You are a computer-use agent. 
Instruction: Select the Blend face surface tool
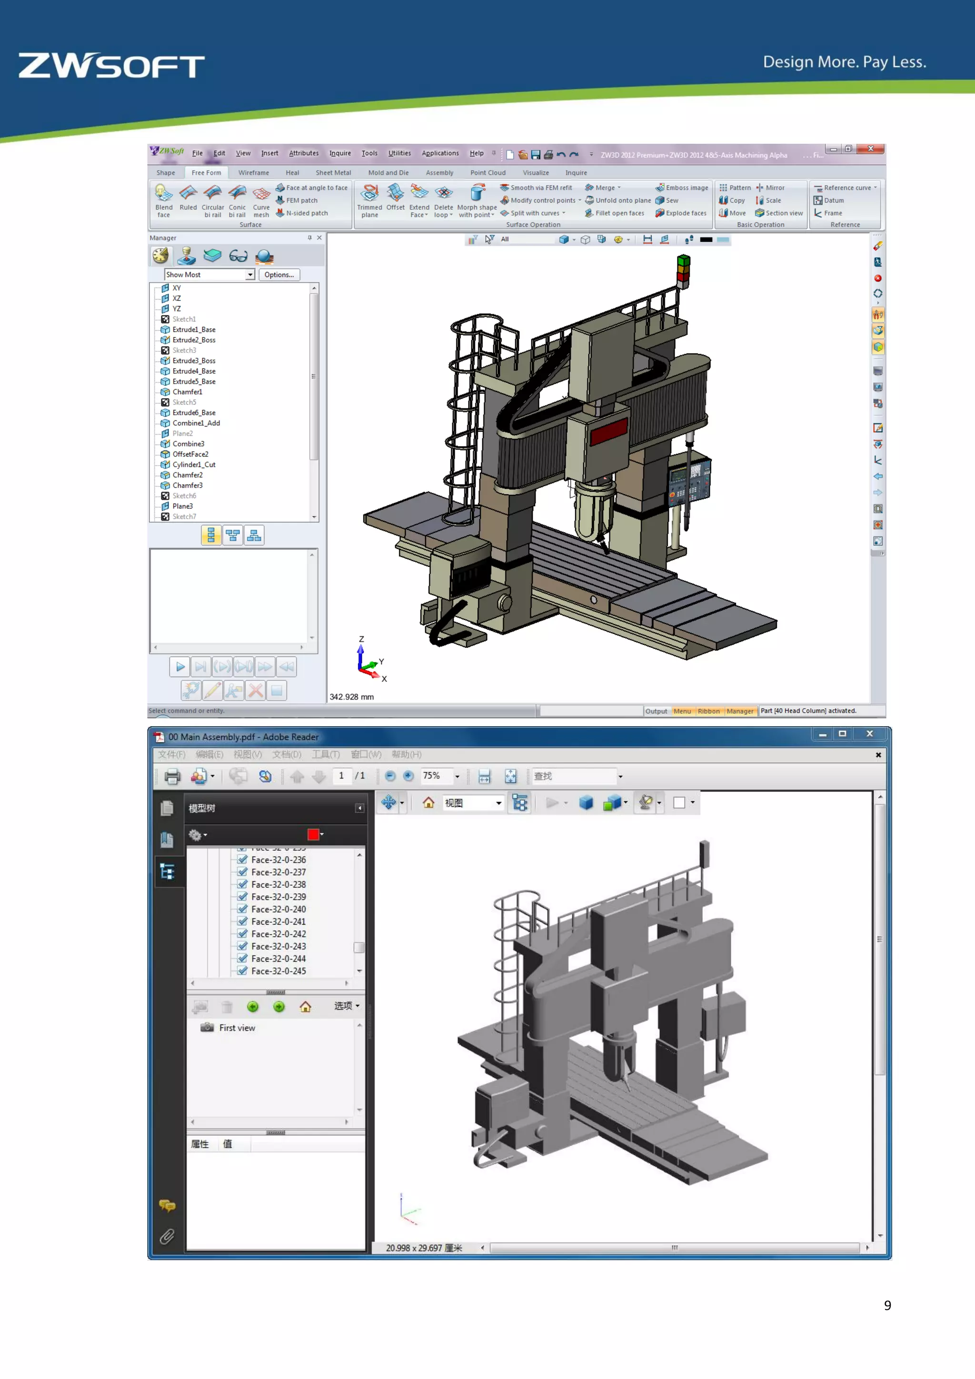[x=163, y=193]
